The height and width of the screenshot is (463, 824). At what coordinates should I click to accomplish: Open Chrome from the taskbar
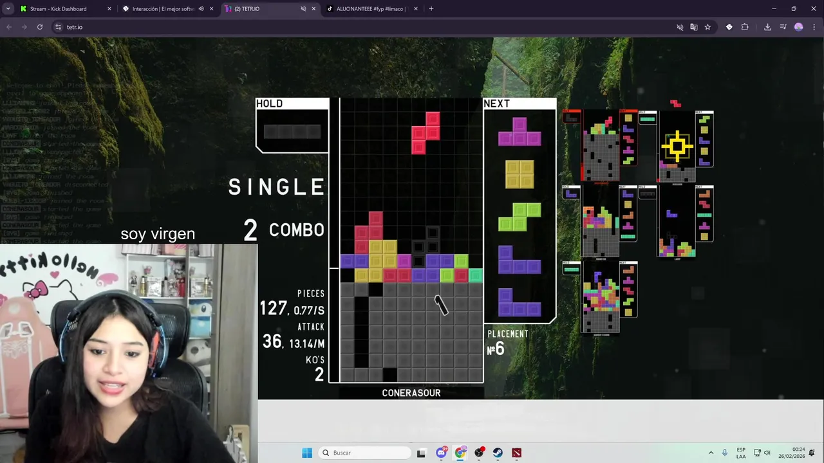[460, 453]
